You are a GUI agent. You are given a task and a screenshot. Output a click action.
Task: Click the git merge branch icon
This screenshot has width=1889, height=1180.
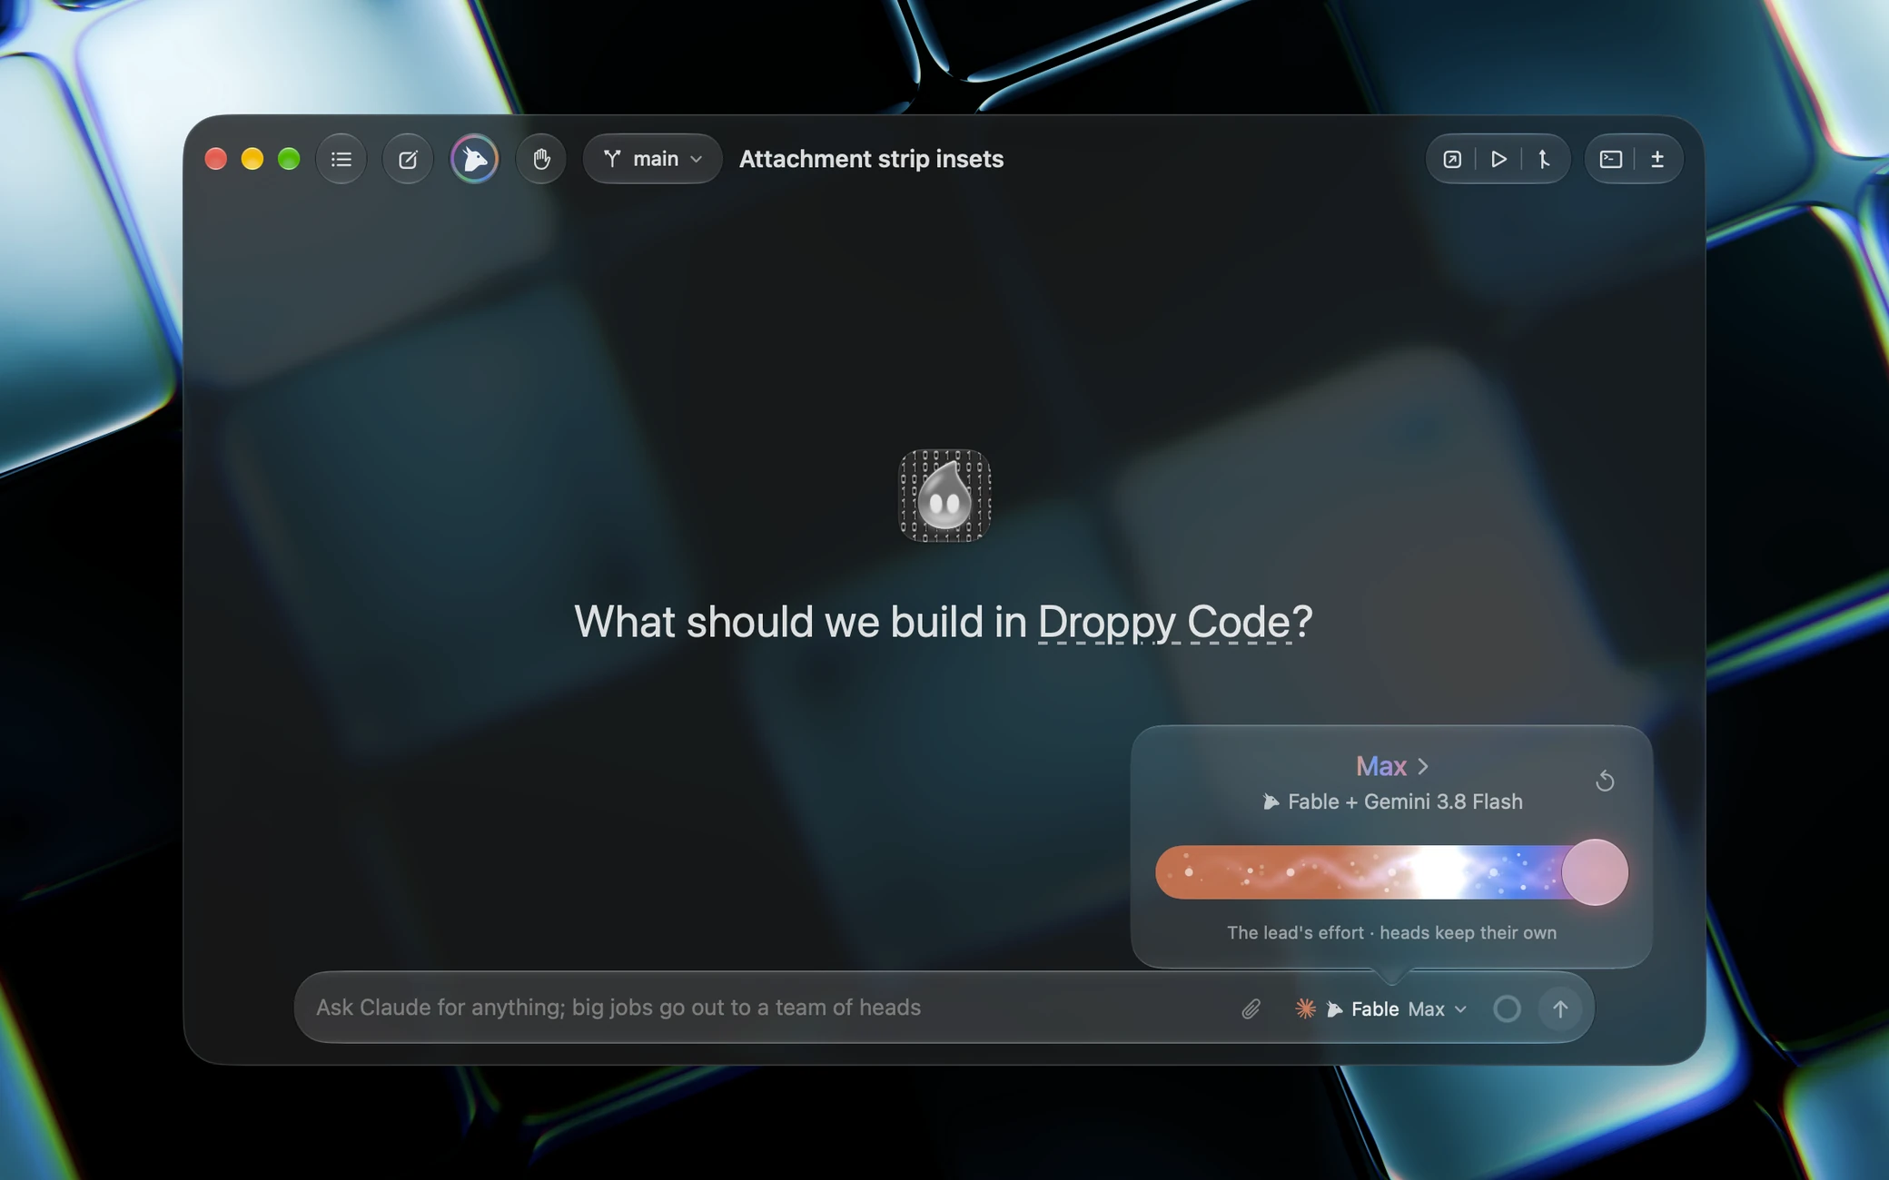tap(1544, 159)
